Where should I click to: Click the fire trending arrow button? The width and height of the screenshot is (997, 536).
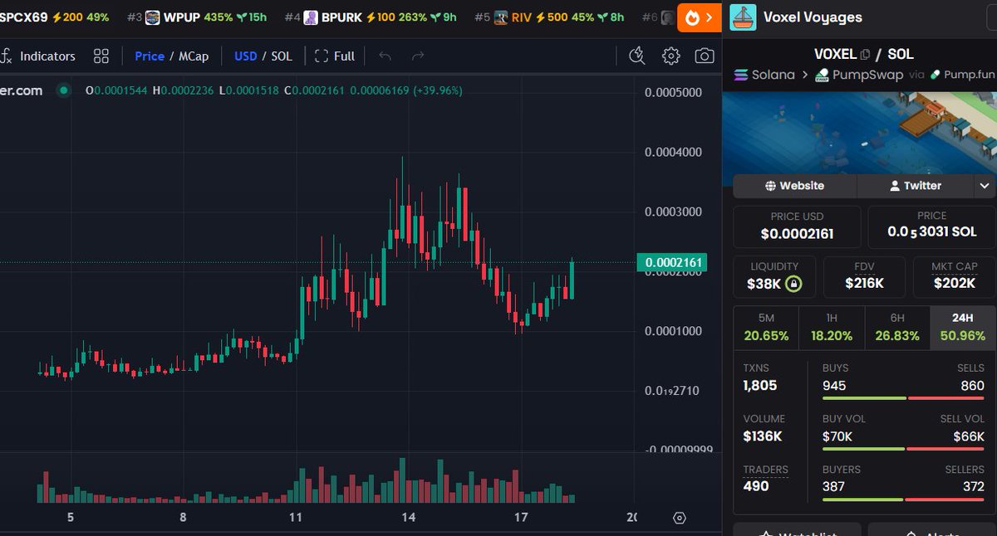click(699, 17)
